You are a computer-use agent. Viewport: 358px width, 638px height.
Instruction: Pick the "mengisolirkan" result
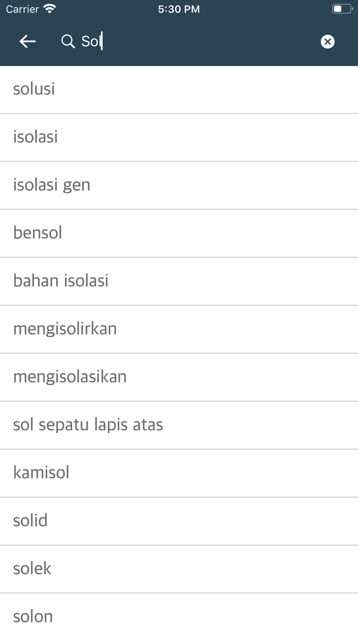point(179,329)
